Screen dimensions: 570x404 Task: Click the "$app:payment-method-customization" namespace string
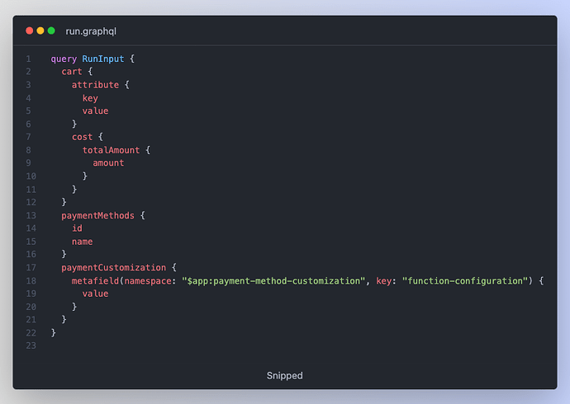(x=274, y=281)
